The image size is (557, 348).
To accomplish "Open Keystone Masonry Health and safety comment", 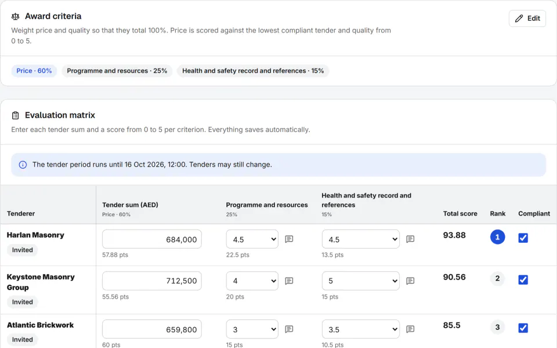I will tap(410, 281).
